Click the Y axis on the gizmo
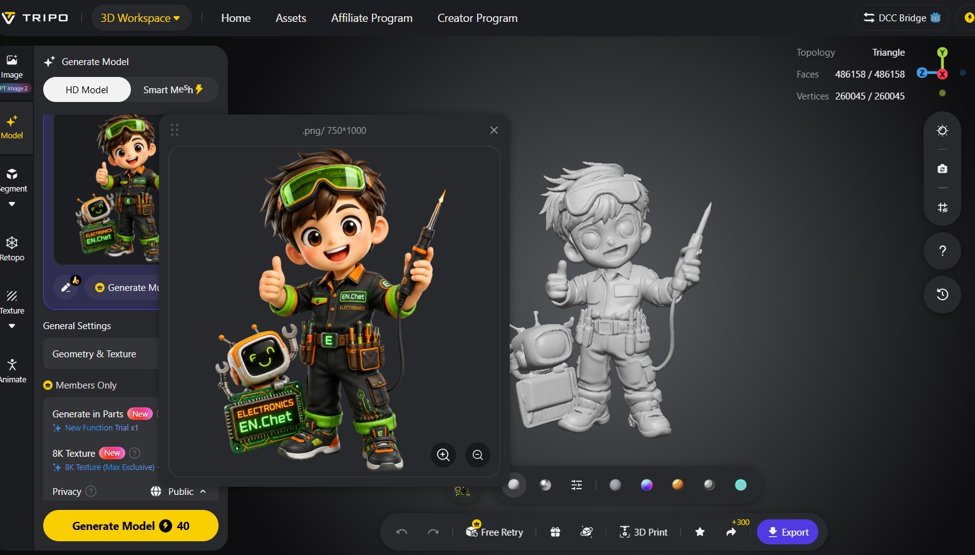 click(x=942, y=53)
